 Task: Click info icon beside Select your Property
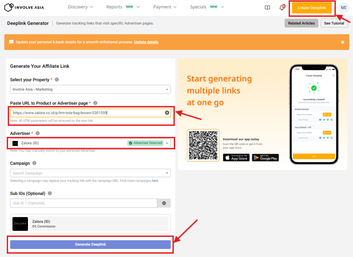pos(57,80)
